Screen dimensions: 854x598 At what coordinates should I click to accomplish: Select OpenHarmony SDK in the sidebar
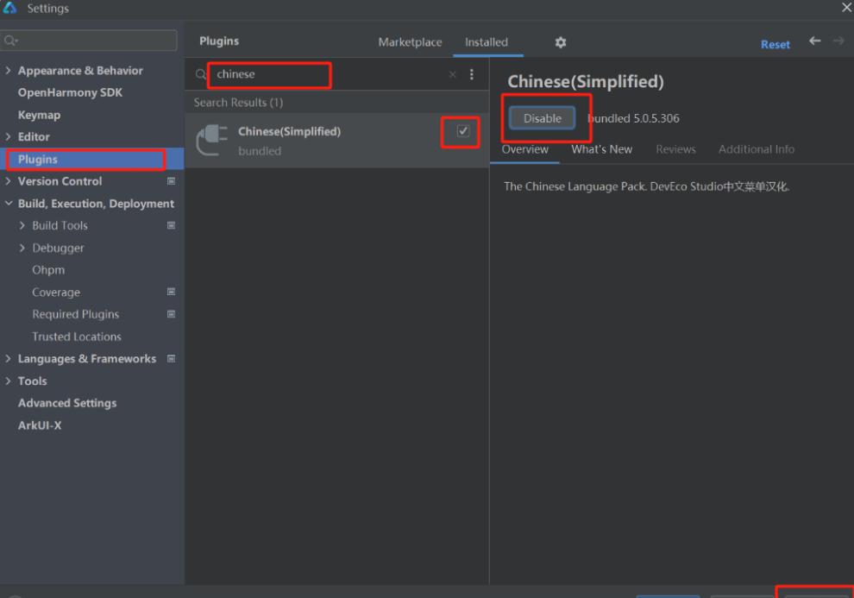coord(70,92)
